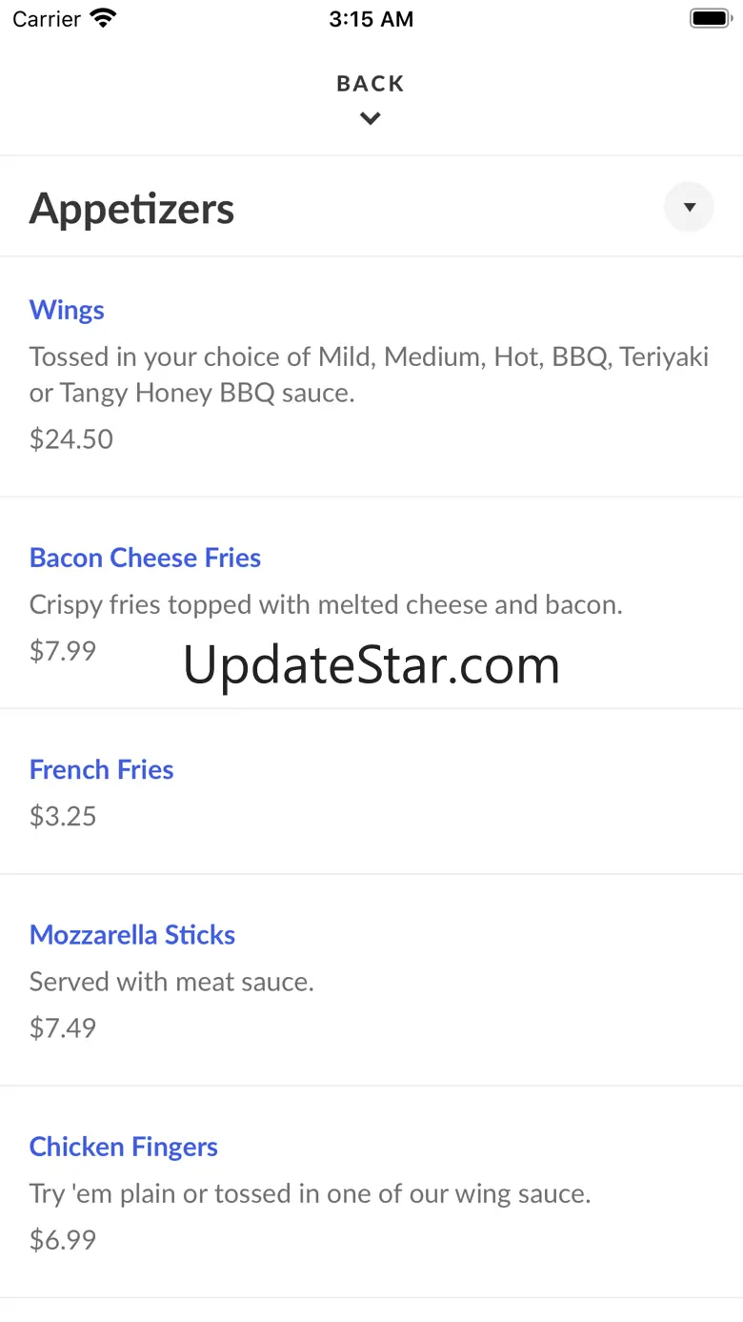Tap the $3.25 French Fries price
743x1322 pixels.
pos(63,816)
